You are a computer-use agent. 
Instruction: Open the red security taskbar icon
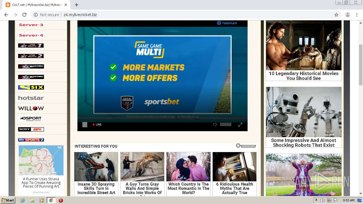pos(61,200)
